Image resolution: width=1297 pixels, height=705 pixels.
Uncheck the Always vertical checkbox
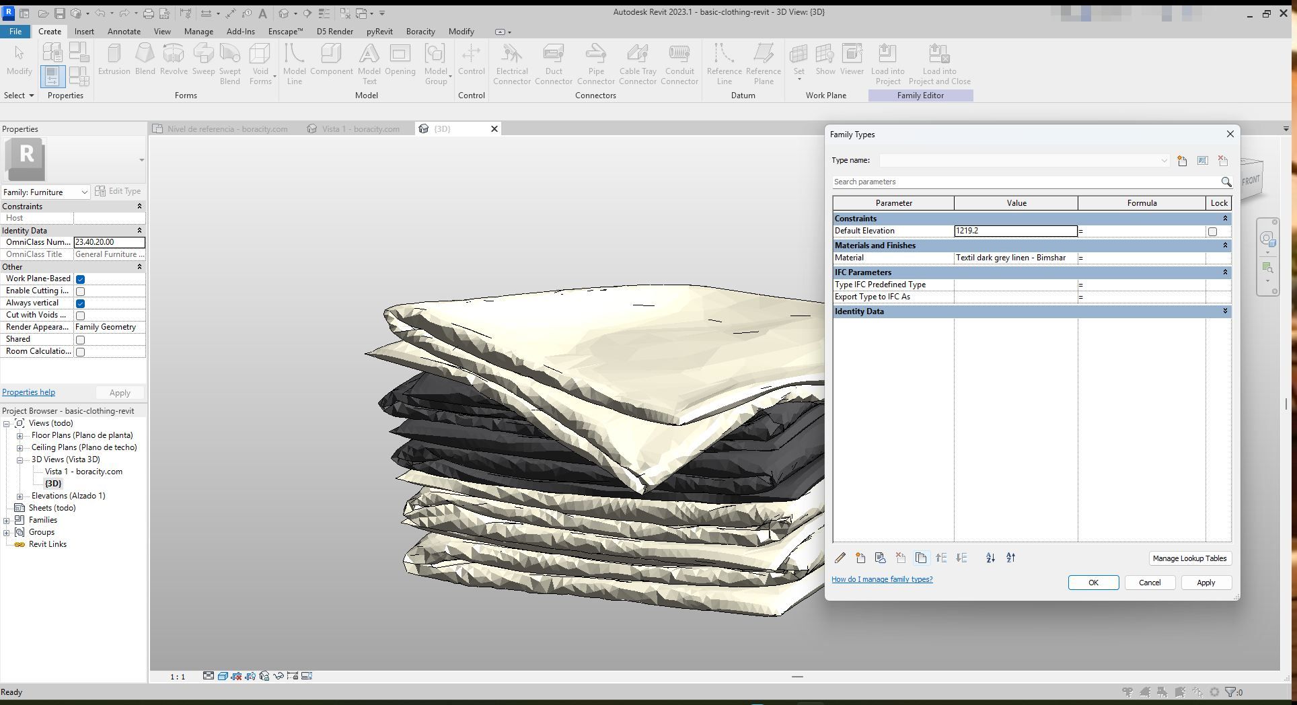tap(81, 303)
